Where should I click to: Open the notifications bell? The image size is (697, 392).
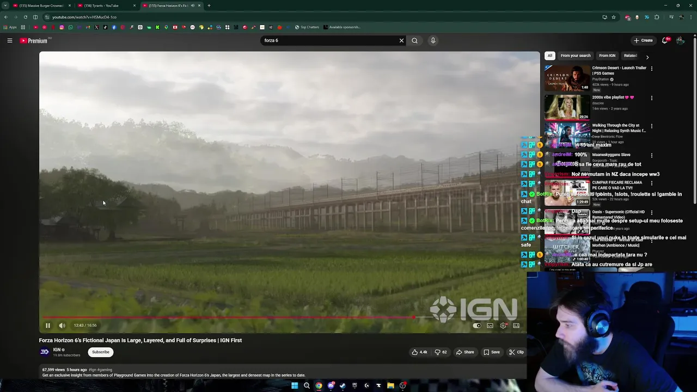pyautogui.click(x=665, y=40)
